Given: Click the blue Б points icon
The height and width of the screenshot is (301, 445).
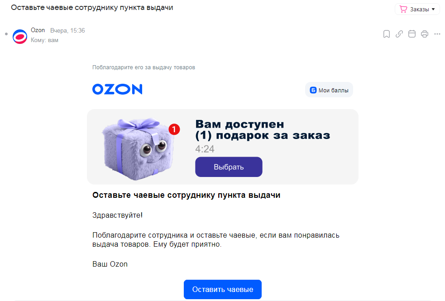Looking at the screenshot, I should 313,90.
